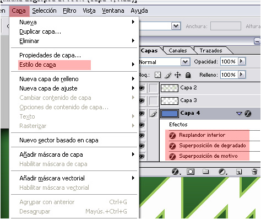Hide the Superposición de motivo effect

[142, 157]
